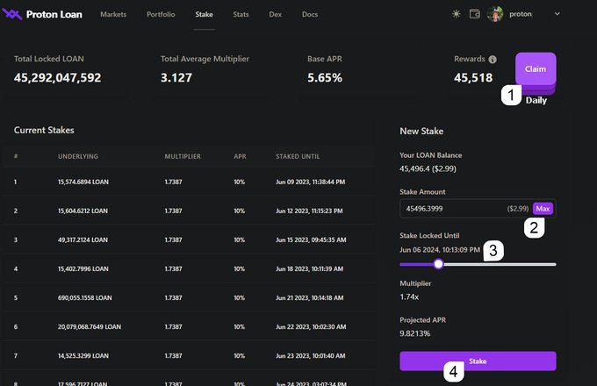Claim the staking rewards
597x386 pixels.
(536, 68)
